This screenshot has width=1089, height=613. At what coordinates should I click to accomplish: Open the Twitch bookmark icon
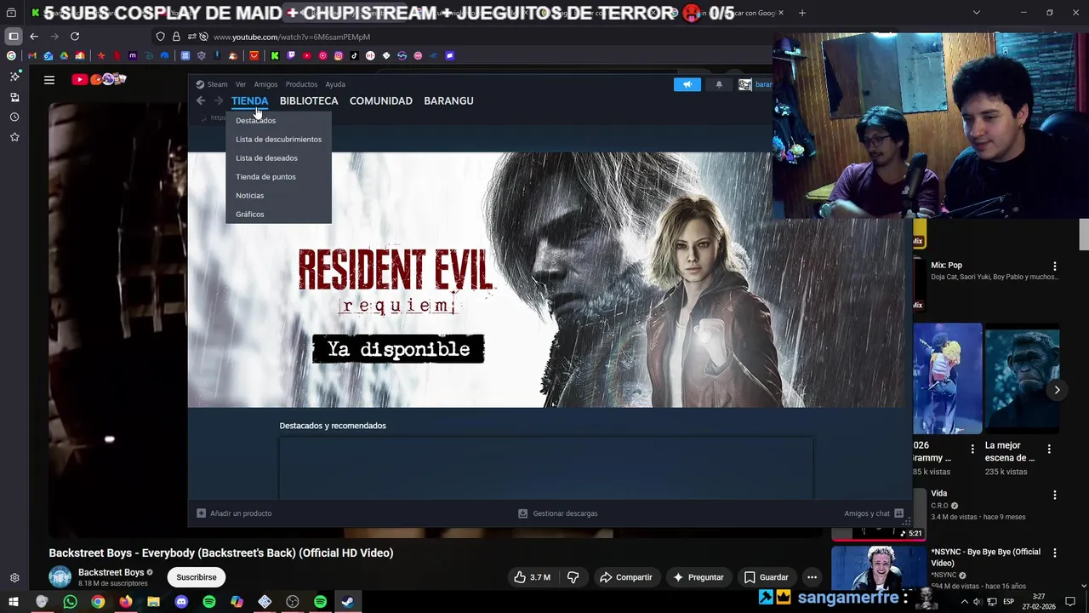[291, 55]
